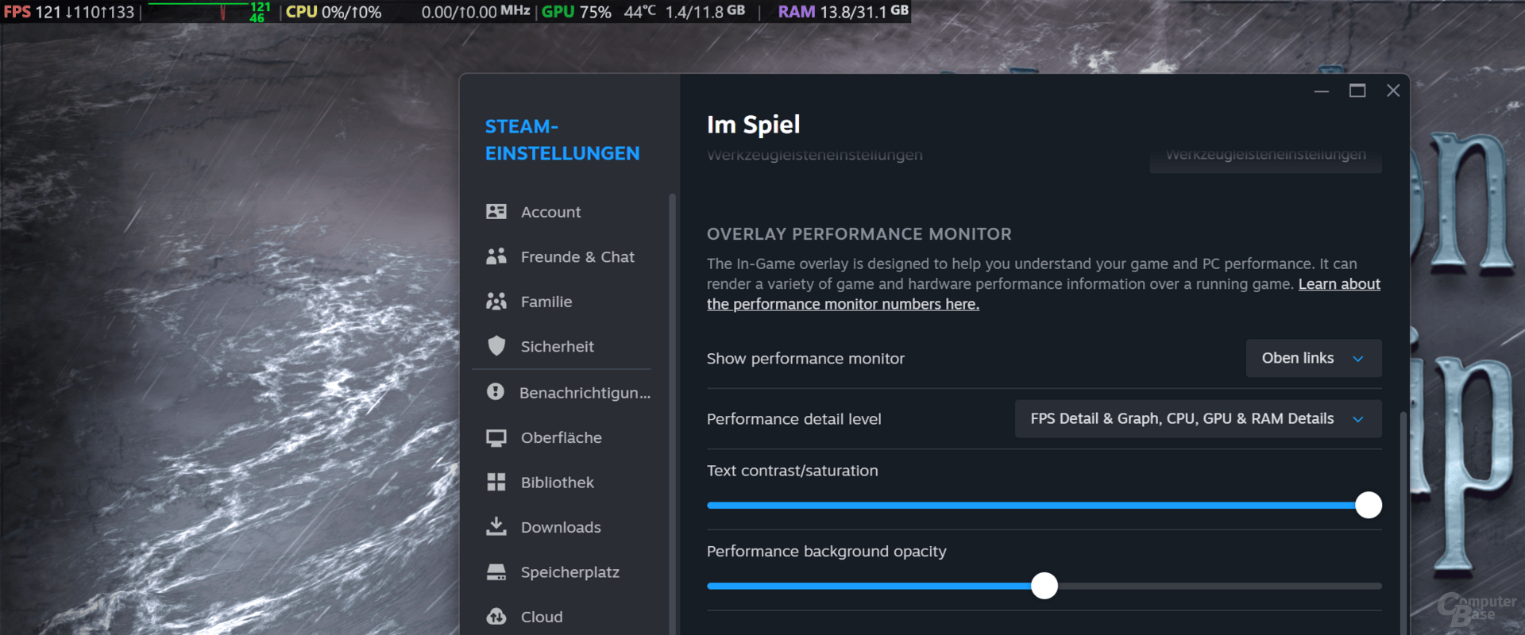Image resolution: width=1525 pixels, height=635 pixels.
Task: Click the OVERLAY PERFORMANCE MONITOR heading
Action: coord(859,234)
